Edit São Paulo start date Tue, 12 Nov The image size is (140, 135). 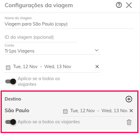pyautogui.click(x=83, y=111)
